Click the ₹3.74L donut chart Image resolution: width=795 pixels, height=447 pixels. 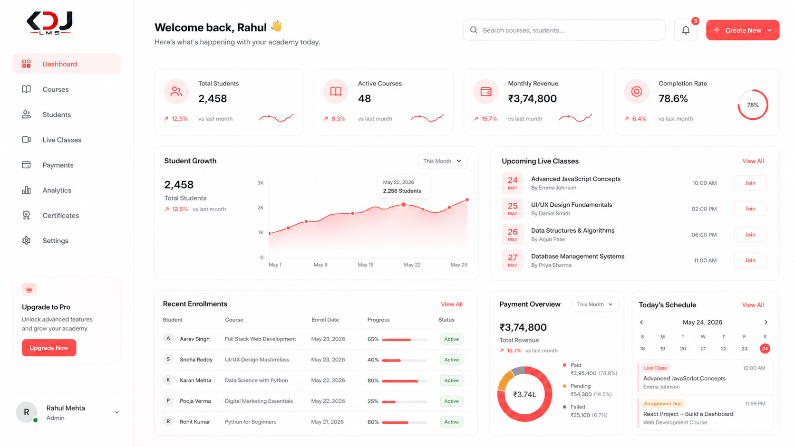(x=525, y=394)
